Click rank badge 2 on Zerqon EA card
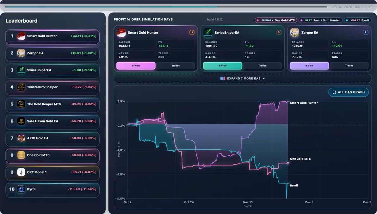This screenshot has width=377, height=214. [366, 32]
